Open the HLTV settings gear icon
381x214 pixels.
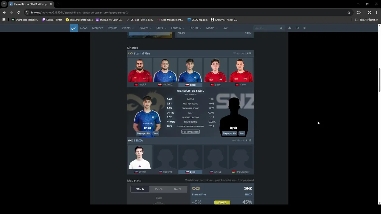pyautogui.click(x=305, y=28)
